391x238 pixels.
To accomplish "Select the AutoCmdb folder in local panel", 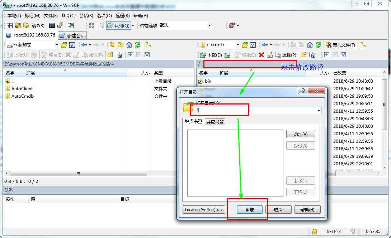I will (19, 96).
